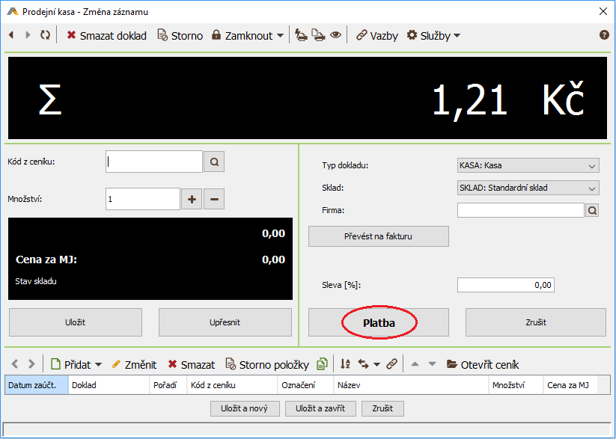This screenshot has height=439, width=616.
Task: Open the Typ dokladu dropdown showing KASA: Kasa
Action: 528,166
